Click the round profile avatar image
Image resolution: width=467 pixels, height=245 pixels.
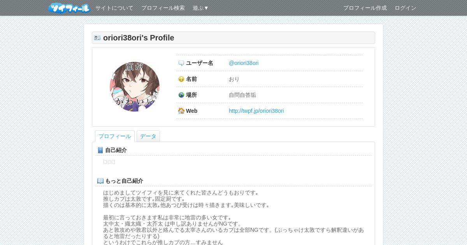pos(135,87)
